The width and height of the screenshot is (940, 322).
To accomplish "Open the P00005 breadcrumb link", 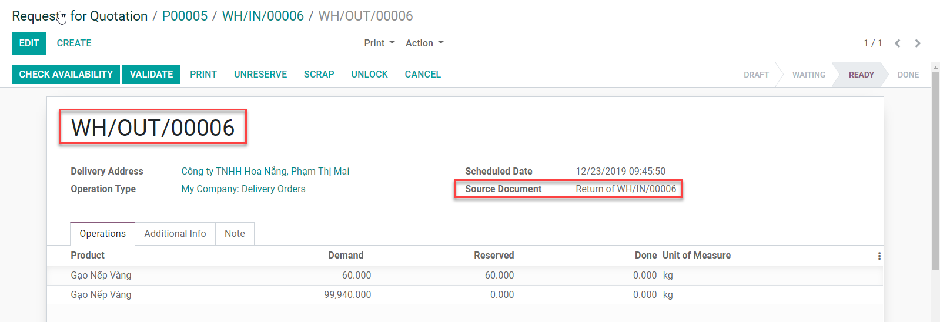I will (185, 16).
